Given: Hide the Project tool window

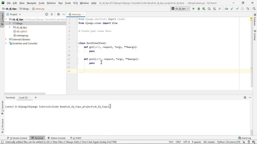Looking at the screenshot, I should click(x=63, y=14).
